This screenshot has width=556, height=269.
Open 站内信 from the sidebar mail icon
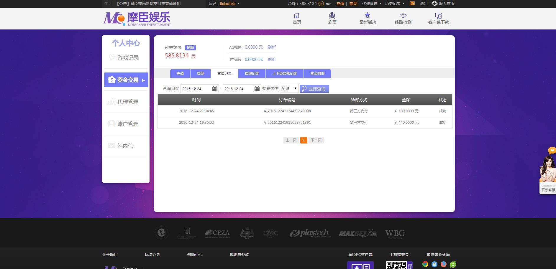(x=111, y=146)
